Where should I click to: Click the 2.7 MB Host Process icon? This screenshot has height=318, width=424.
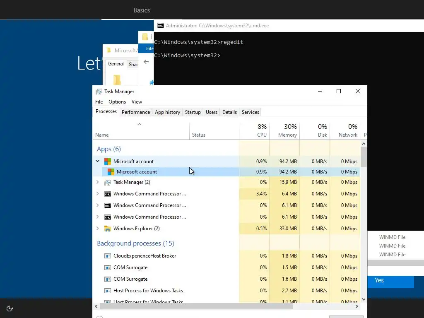tap(108, 291)
